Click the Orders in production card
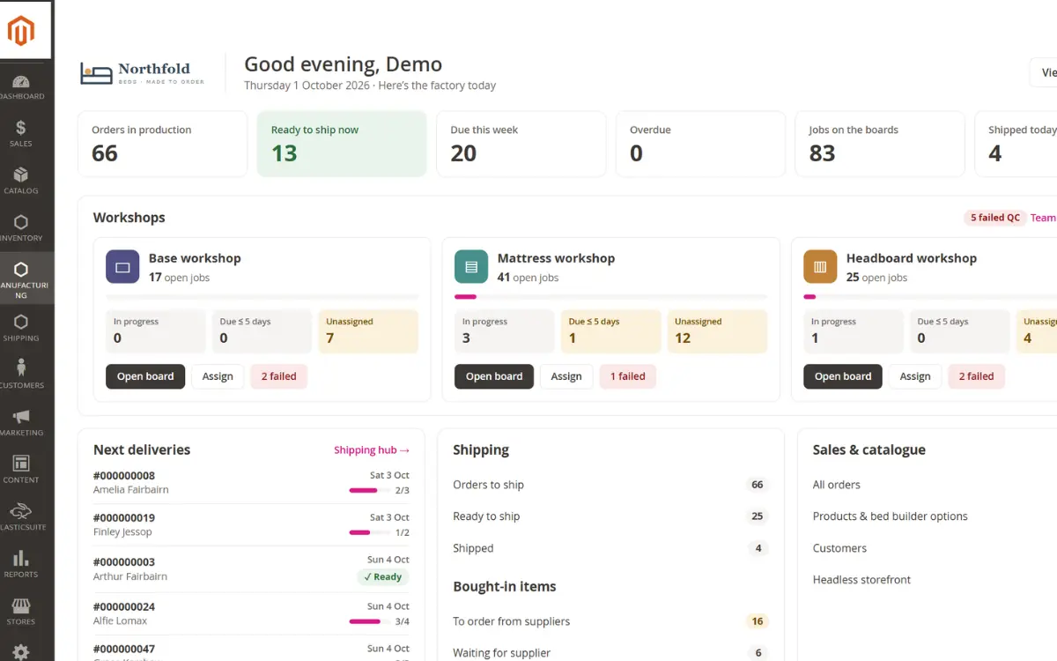The height and width of the screenshot is (661, 1057). coord(162,144)
